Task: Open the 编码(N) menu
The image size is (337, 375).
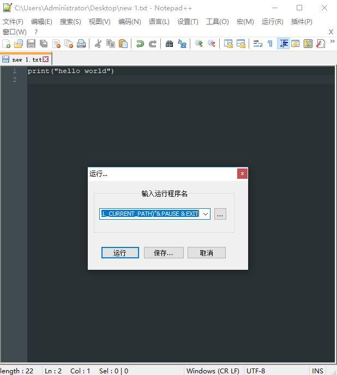Action: click(129, 22)
